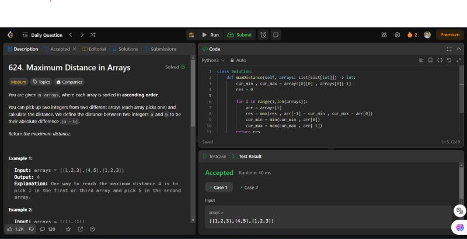
Task: Click the Saved status text
Action: pyautogui.click(x=208, y=142)
